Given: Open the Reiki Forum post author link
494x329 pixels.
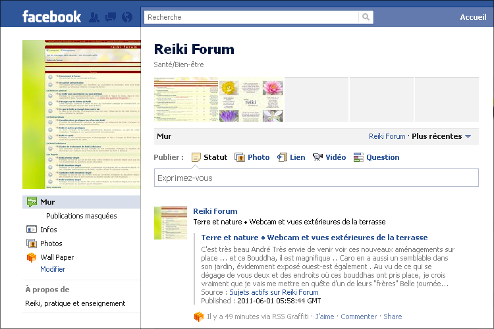Looking at the screenshot, I should point(215,211).
